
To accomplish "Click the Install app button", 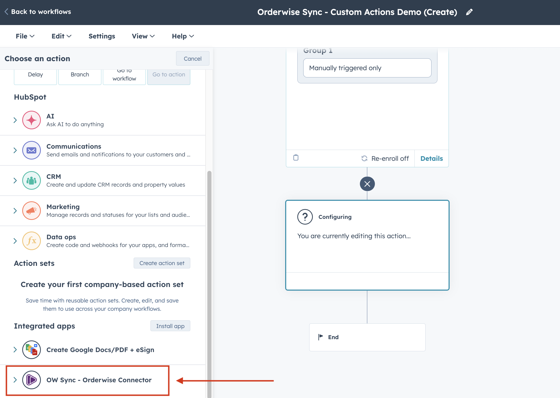I will 170,326.
